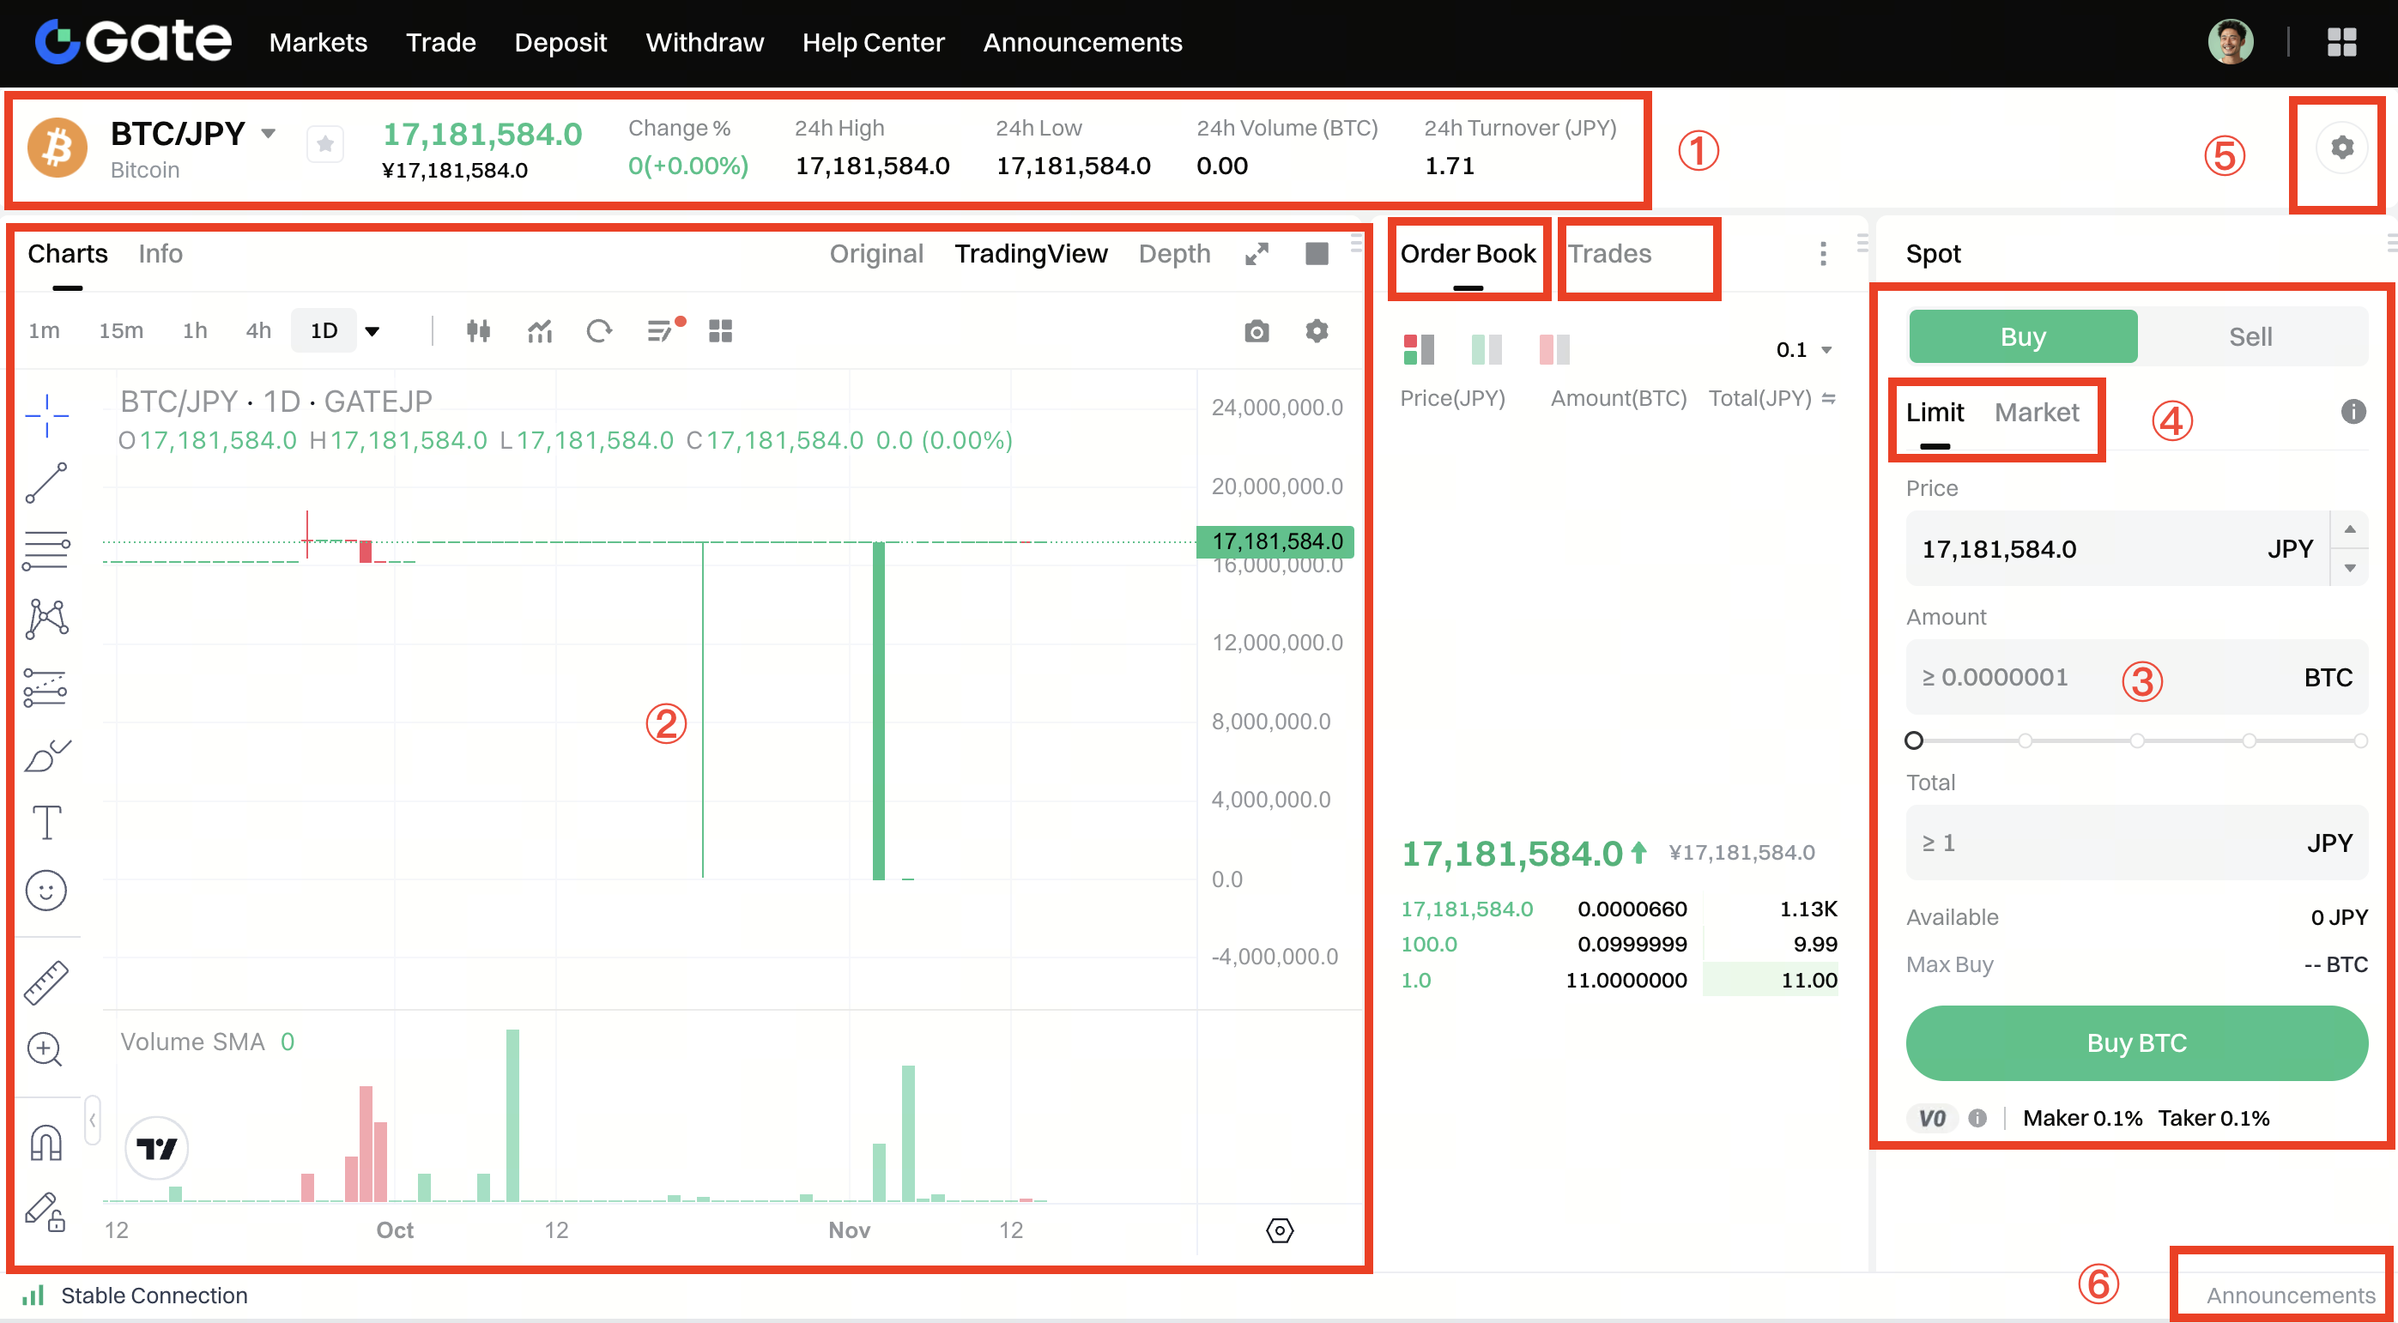Expand the BTC/JPY pair selector dropdown
Image resolution: width=2398 pixels, height=1323 pixels.
point(268,134)
